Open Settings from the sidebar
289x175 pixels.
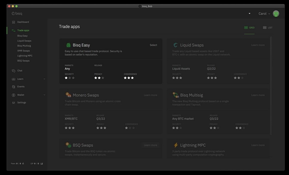(x=22, y=102)
